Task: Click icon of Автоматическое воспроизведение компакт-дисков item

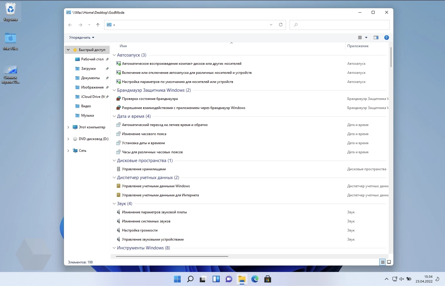Action: (x=119, y=64)
